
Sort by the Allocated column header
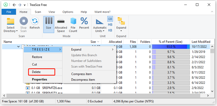pyautogui.click(x=112, y=42)
